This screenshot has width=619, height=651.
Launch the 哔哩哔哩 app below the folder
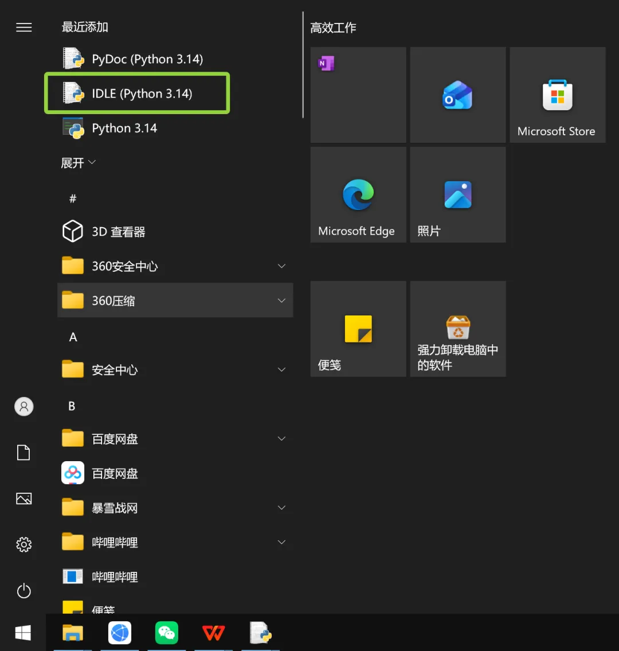175,576
